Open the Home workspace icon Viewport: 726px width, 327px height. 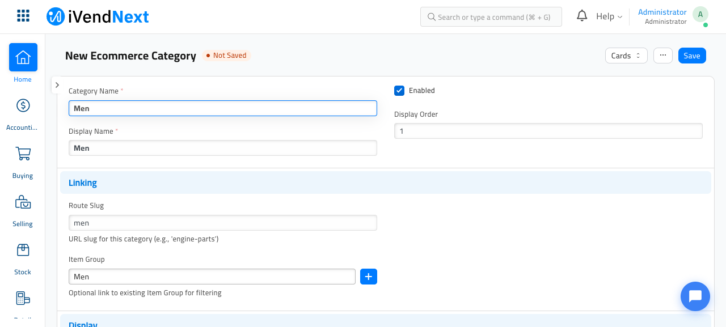(23, 57)
